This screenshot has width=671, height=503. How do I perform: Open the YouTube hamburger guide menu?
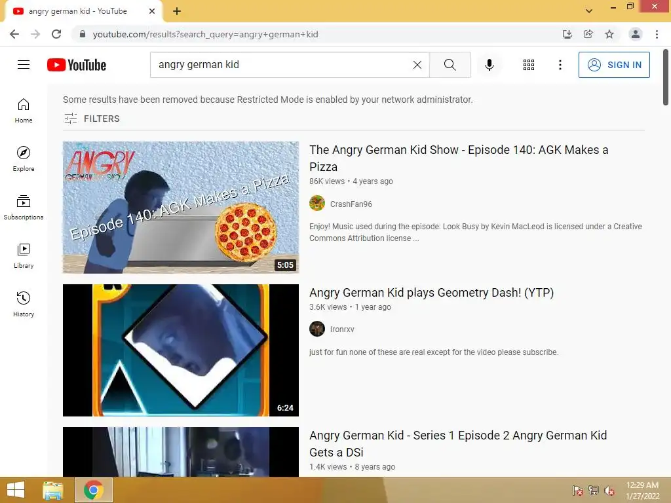(24, 65)
